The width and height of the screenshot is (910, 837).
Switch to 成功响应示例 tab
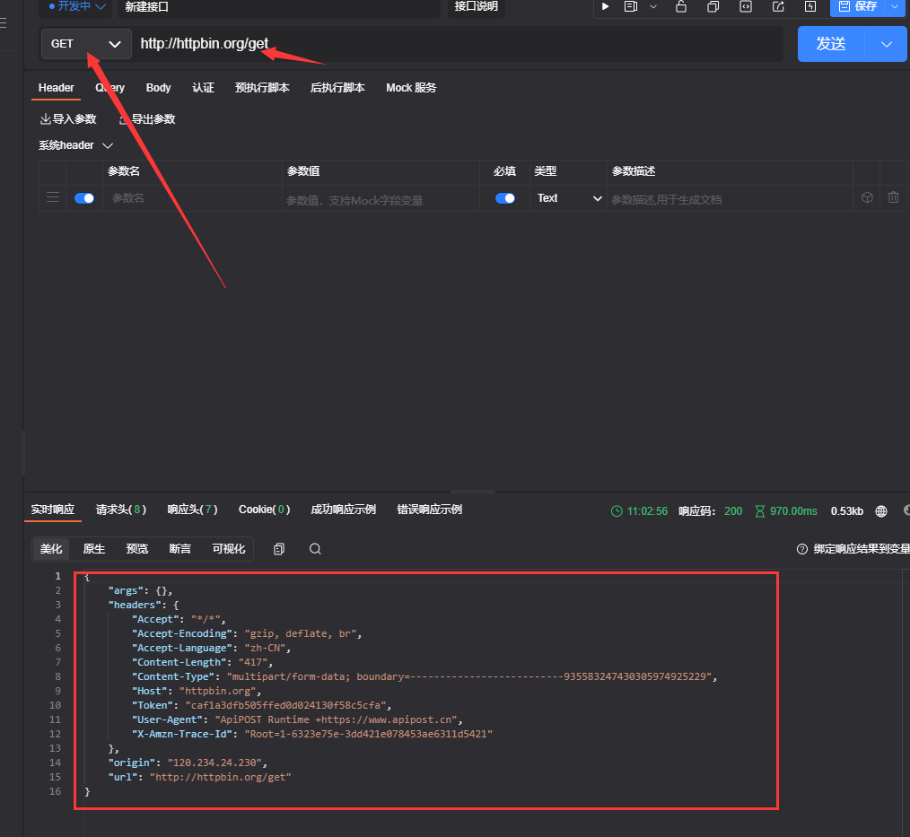pyautogui.click(x=344, y=510)
